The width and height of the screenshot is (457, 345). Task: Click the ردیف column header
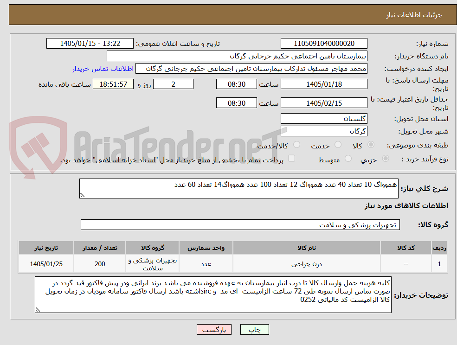439,248
